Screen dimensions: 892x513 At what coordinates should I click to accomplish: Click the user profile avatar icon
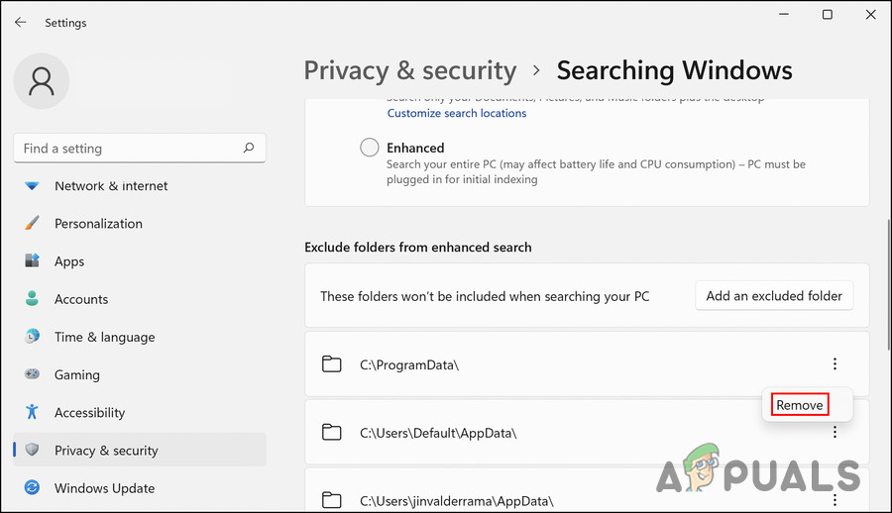pyautogui.click(x=42, y=82)
